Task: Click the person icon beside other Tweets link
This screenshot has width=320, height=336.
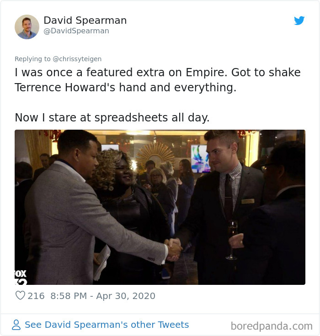Action: click(x=16, y=325)
